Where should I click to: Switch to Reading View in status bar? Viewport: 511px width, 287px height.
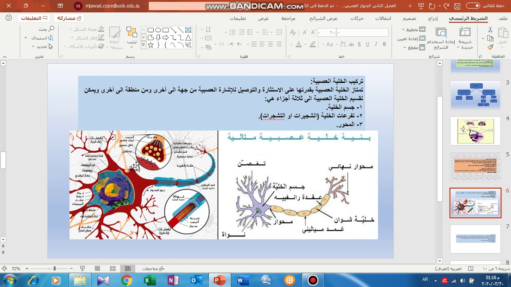97,269
